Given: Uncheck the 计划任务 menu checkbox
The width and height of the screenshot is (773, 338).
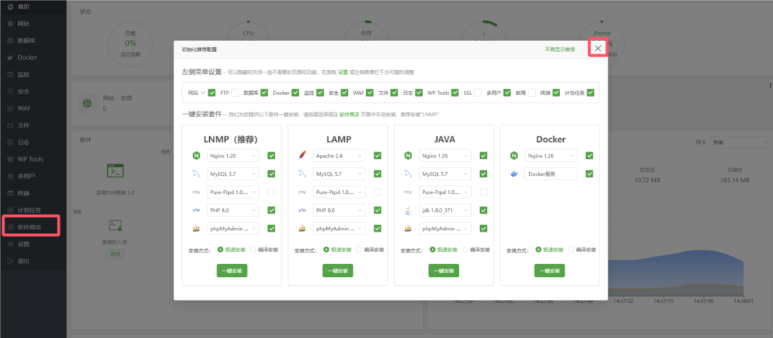Looking at the screenshot, I should coord(590,93).
